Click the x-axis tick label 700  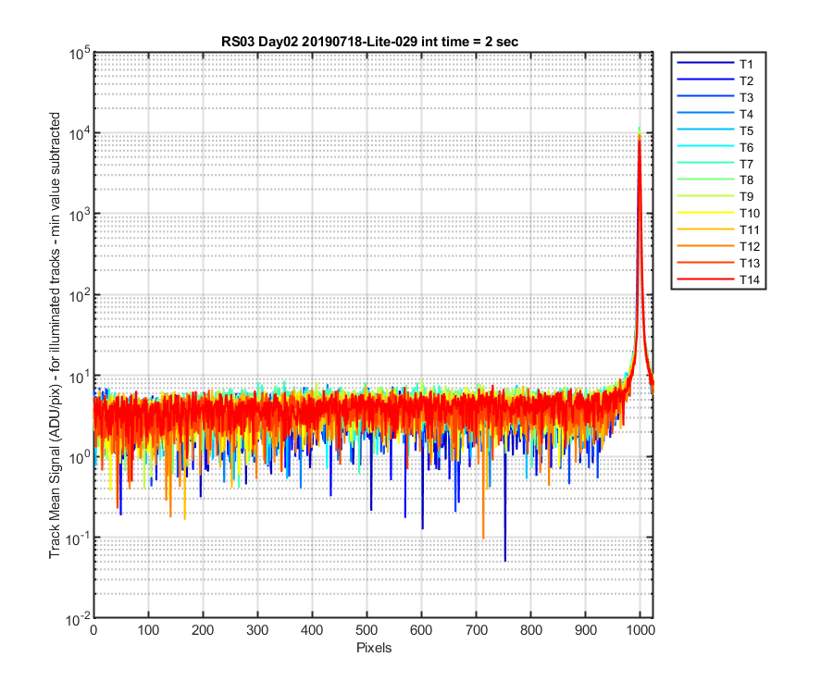coord(477,630)
